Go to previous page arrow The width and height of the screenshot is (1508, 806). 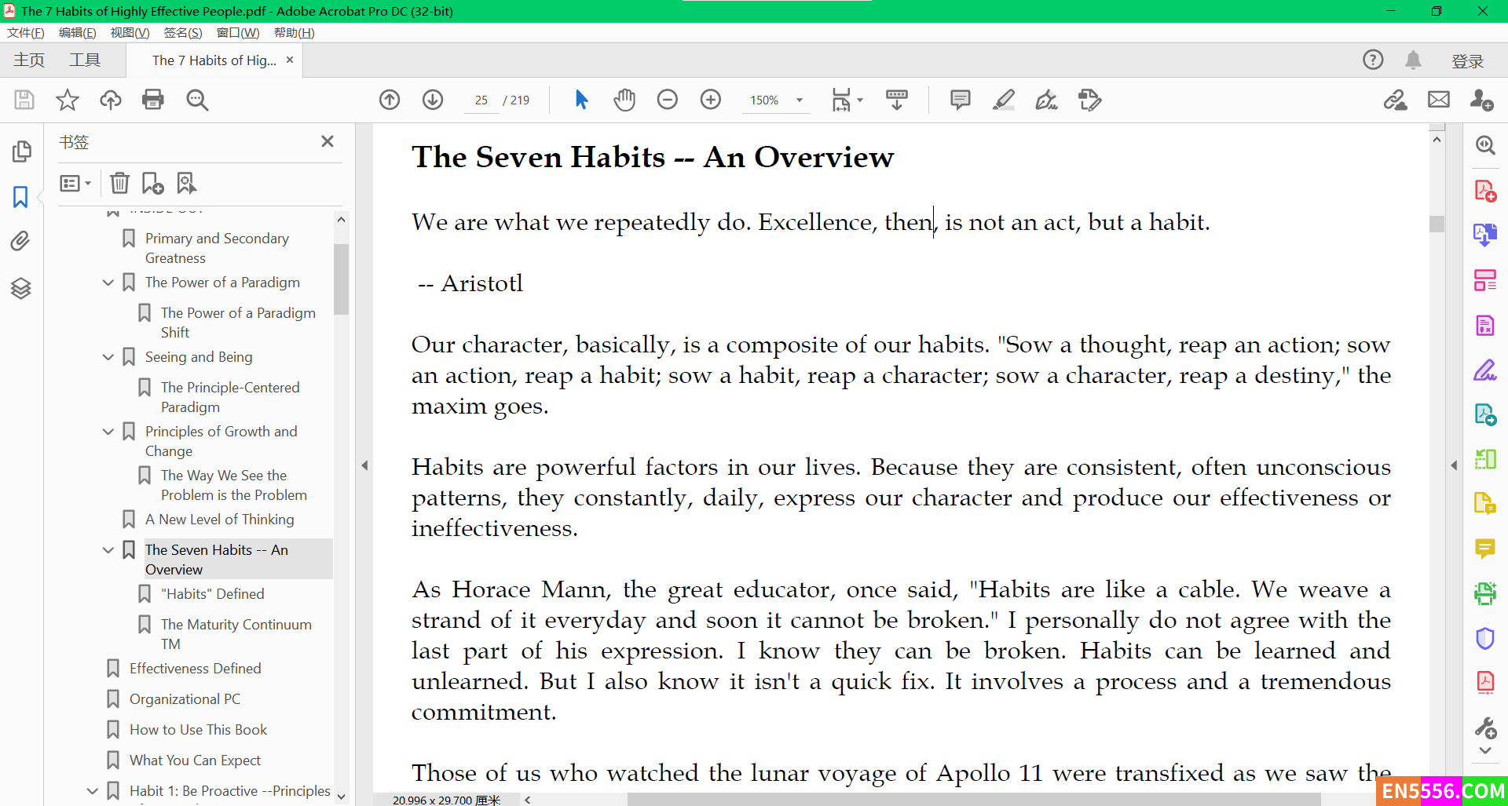pyautogui.click(x=390, y=100)
